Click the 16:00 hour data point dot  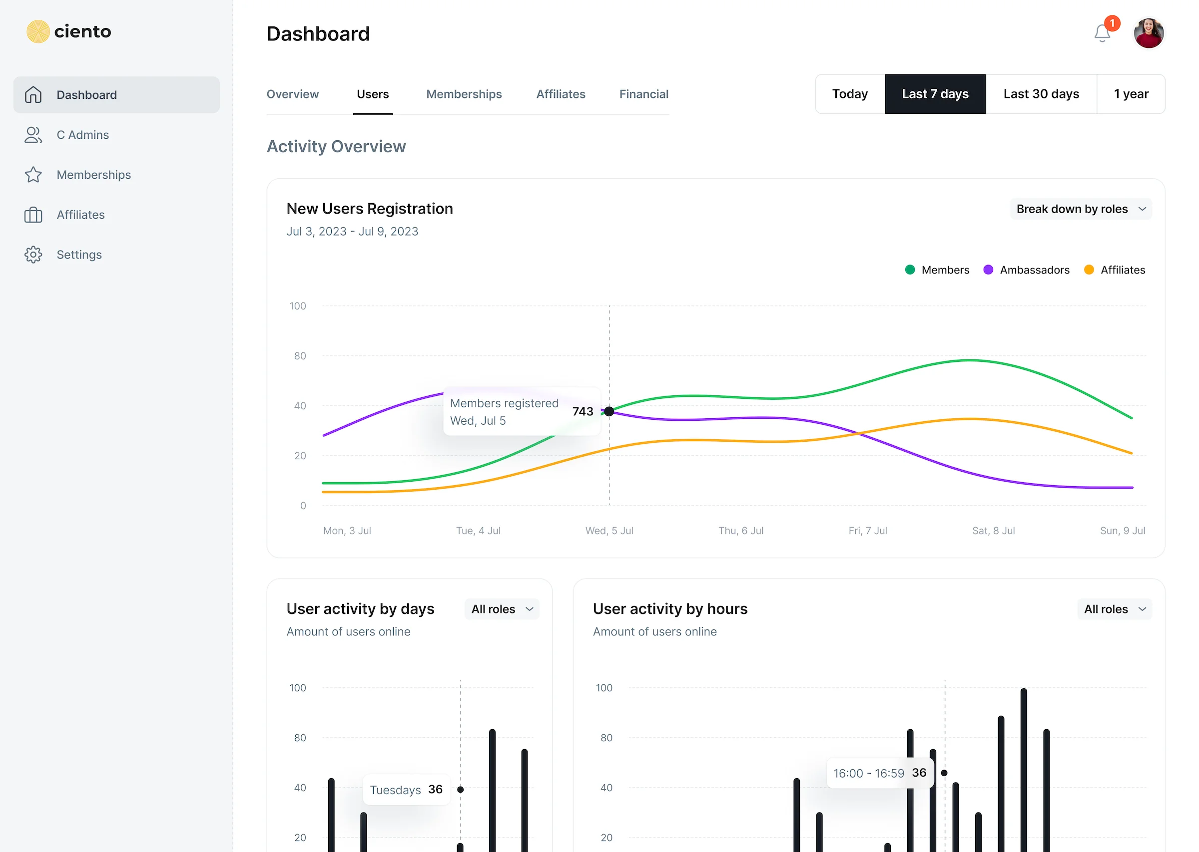[944, 773]
